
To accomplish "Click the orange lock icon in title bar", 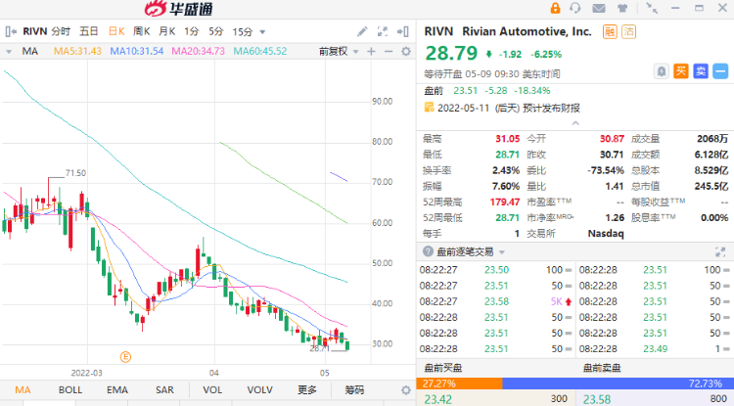I will coord(555,8).
